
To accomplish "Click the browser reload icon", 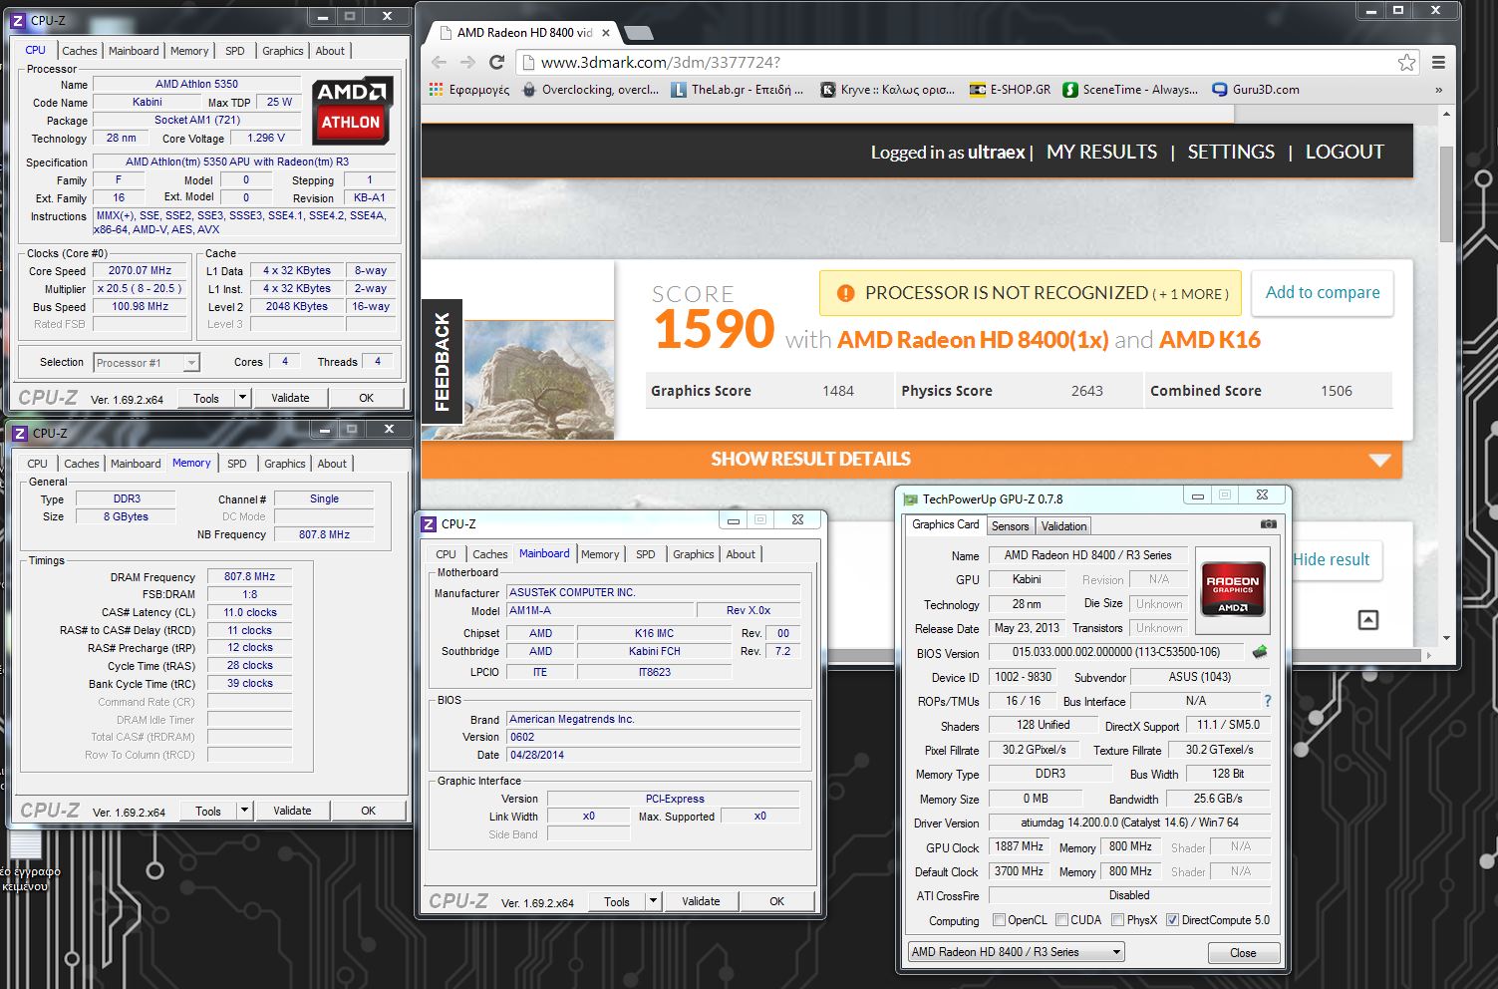I will click(496, 62).
